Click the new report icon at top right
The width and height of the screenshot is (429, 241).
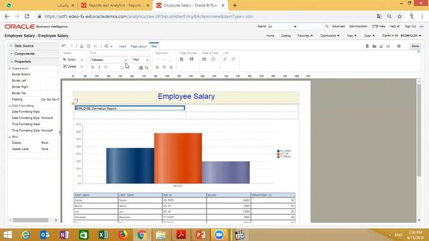tap(367, 46)
